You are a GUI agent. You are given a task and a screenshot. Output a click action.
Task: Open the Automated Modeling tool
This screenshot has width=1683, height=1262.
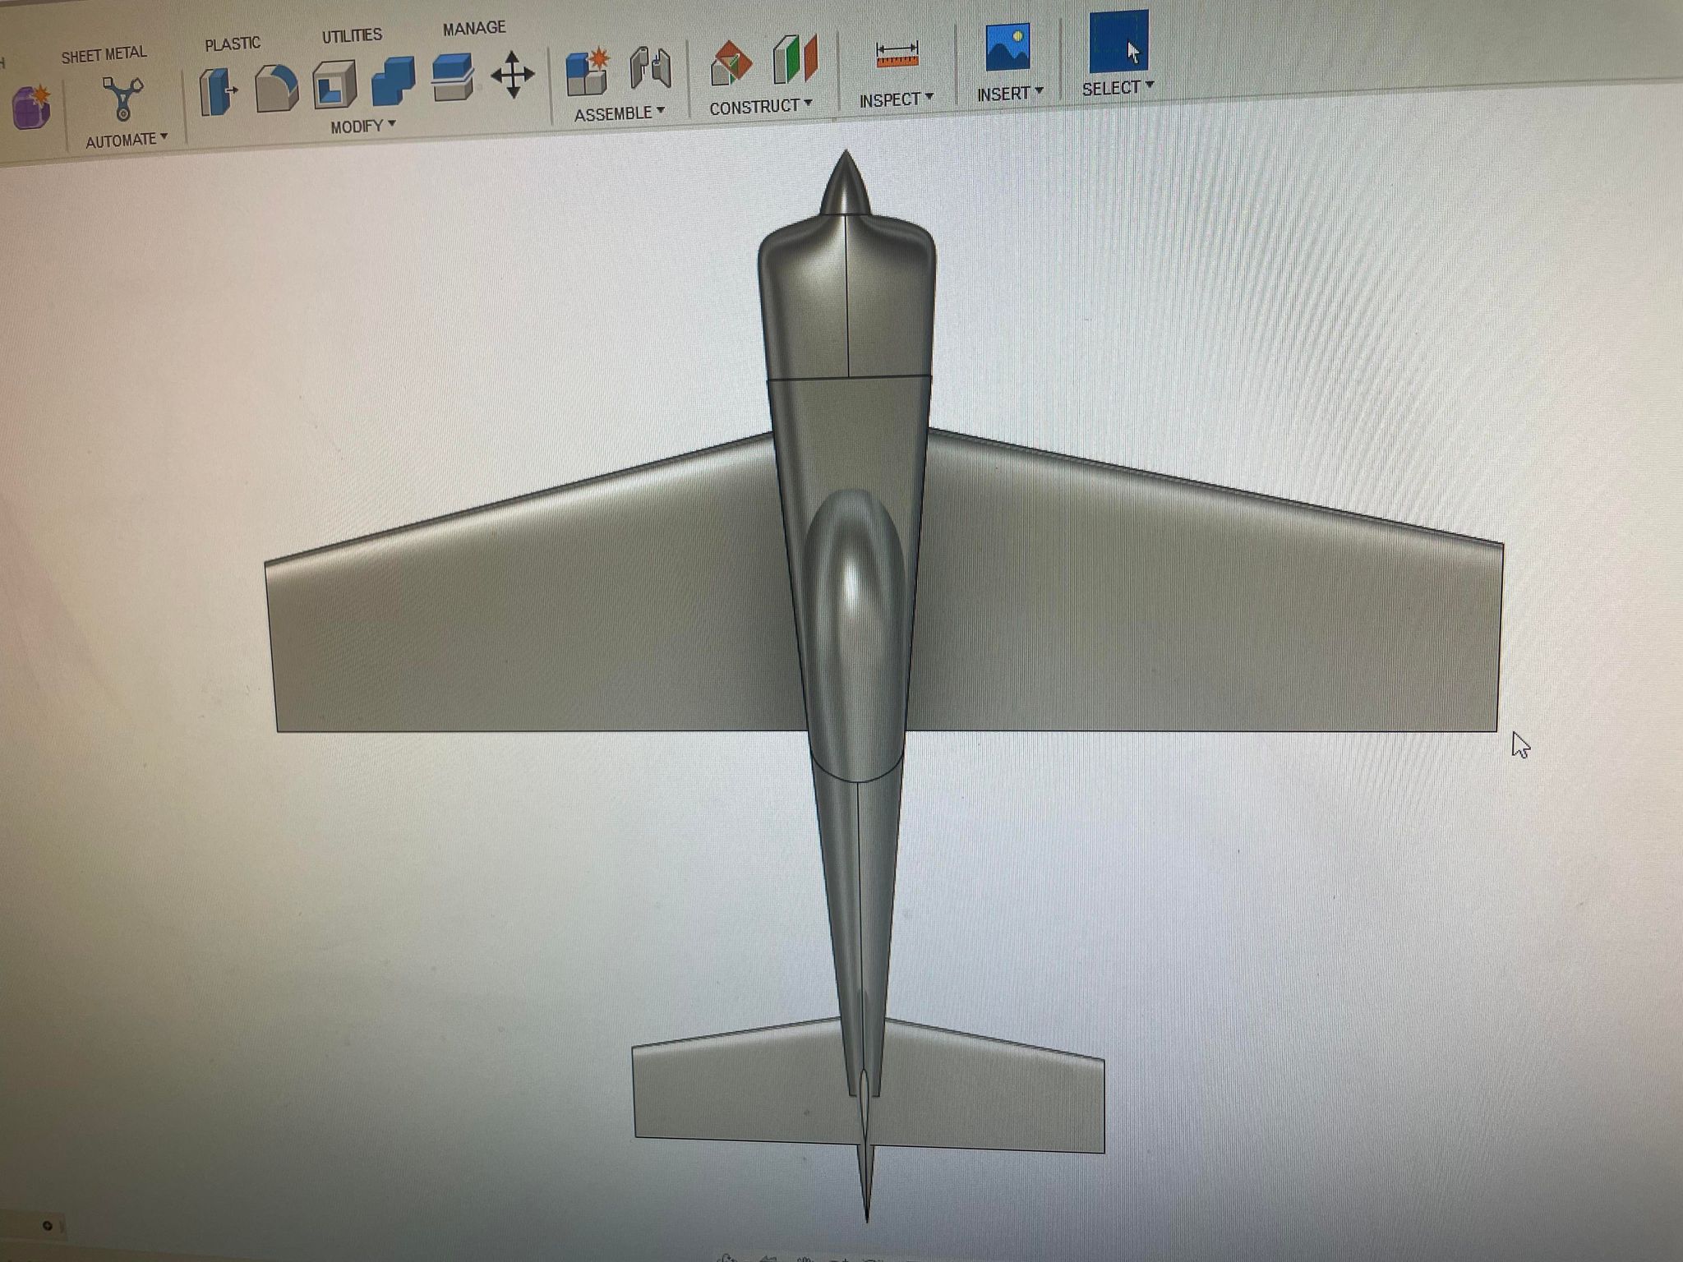coord(122,99)
